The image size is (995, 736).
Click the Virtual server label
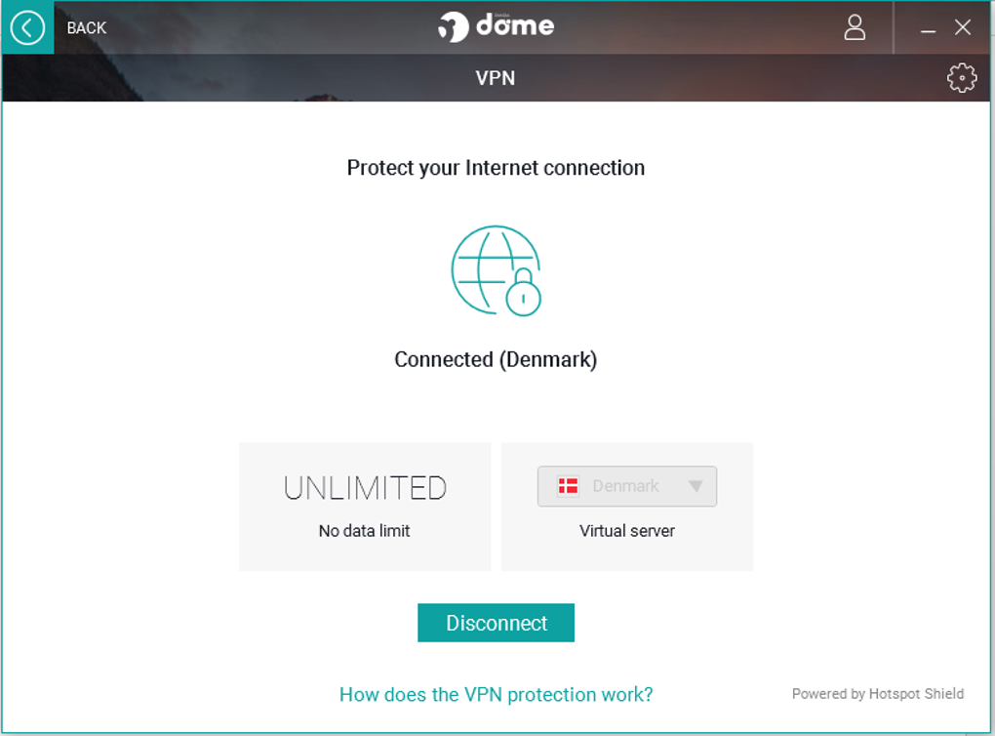627,531
